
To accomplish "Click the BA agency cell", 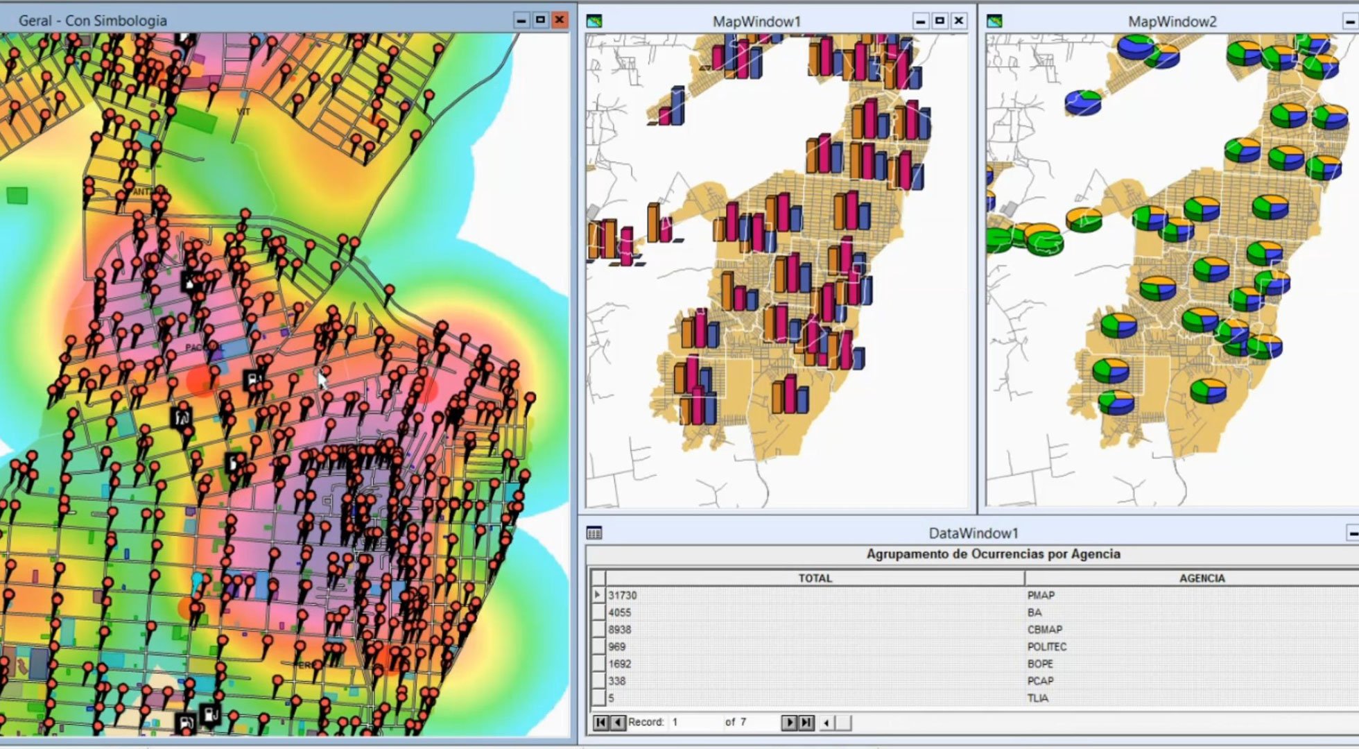I will [x=1192, y=612].
